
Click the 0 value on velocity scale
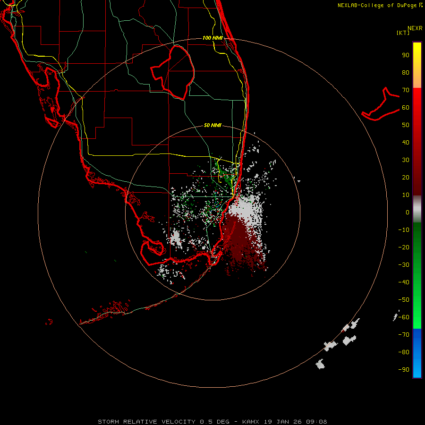408,212
